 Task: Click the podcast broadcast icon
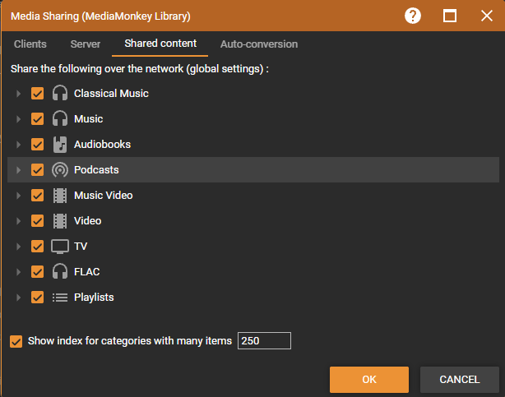pyautogui.click(x=59, y=170)
